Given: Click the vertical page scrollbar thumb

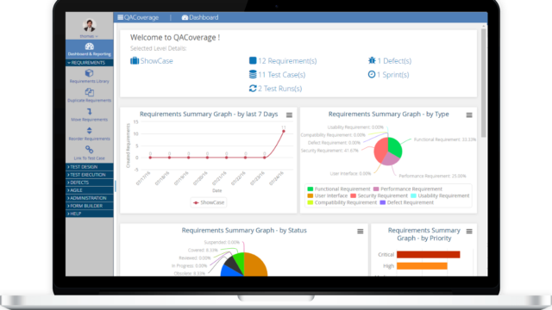Looking at the screenshot, I should [484, 83].
